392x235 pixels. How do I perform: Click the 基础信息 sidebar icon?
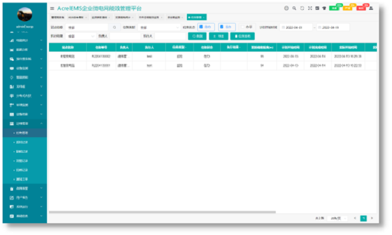[x=12, y=216]
